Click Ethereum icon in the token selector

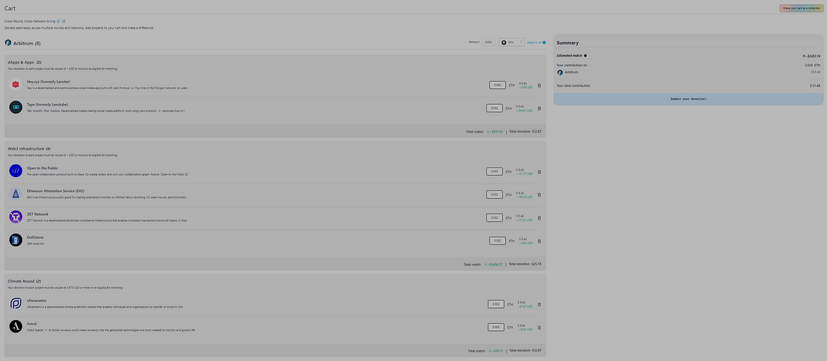tap(504, 42)
